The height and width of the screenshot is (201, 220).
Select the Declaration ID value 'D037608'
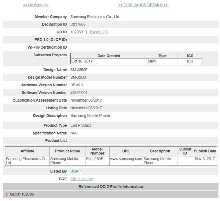tap(78, 24)
